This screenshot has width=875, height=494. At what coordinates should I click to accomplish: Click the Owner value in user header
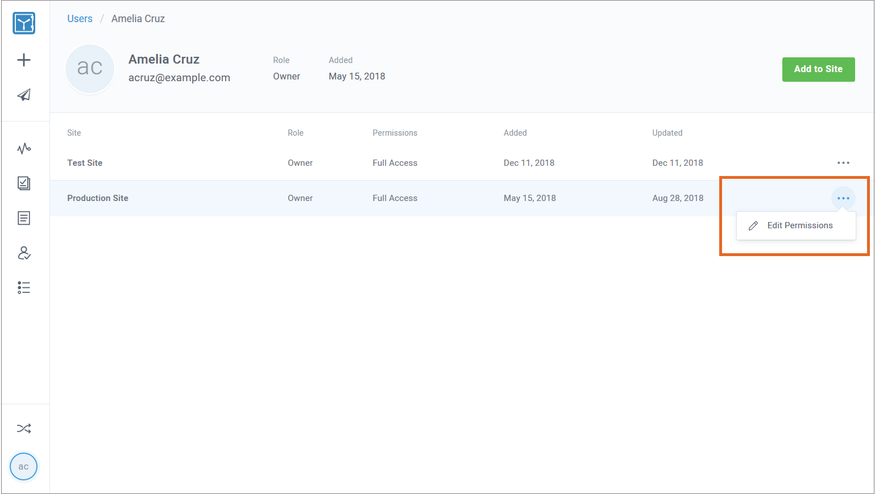pyautogui.click(x=287, y=77)
